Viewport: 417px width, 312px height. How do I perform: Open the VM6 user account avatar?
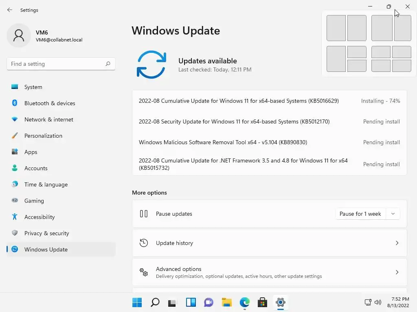[19, 36]
